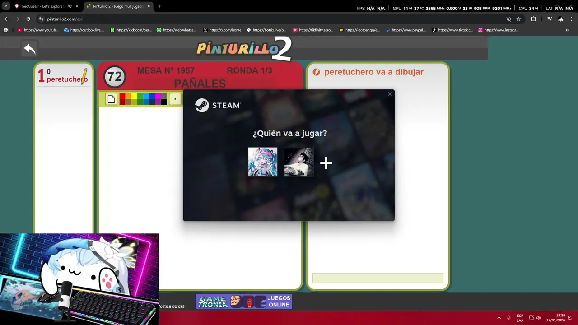The height and width of the screenshot is (325, 578).
Task: Click the round timer showing 72
Action: 114,77
